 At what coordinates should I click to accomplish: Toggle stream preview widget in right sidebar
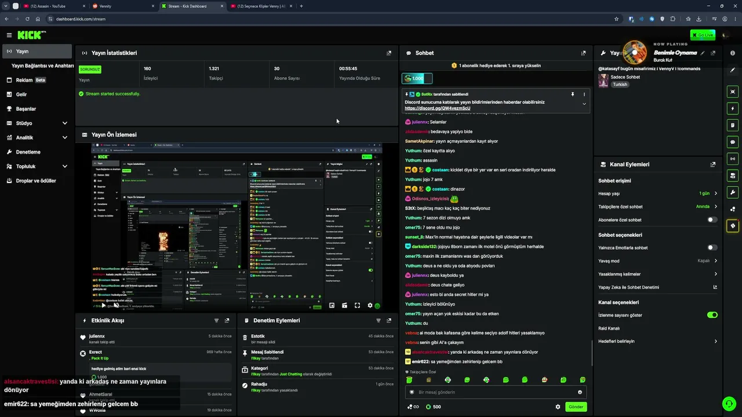pyautogui.click(x=733, y=92)
